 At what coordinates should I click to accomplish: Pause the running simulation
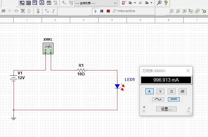point(102,11)
